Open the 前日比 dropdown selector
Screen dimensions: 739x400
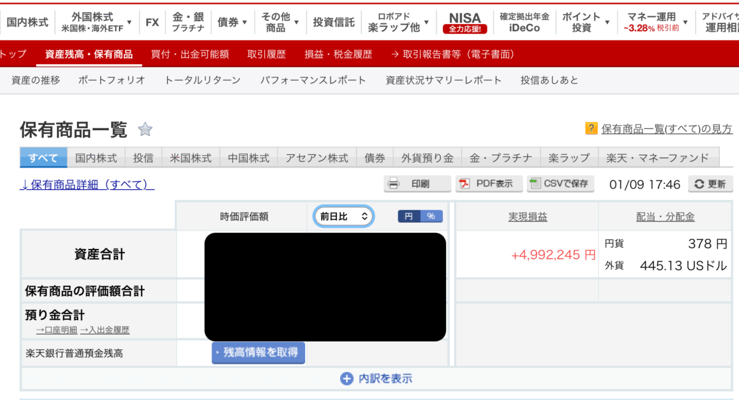(x=344, y=217)
